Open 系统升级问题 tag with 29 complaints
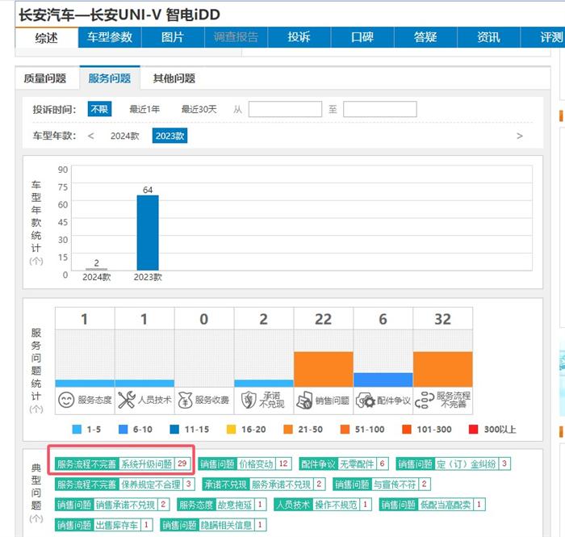Viewport: 565px width, 537px height. coord(123,464)
